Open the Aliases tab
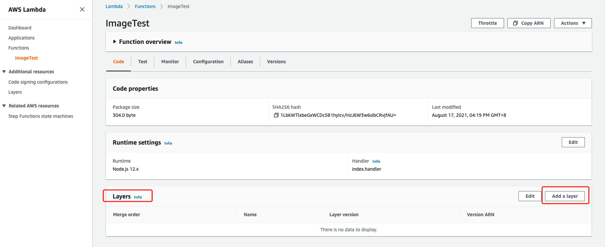This screenshot has height=247, width=605. [245, 62]
